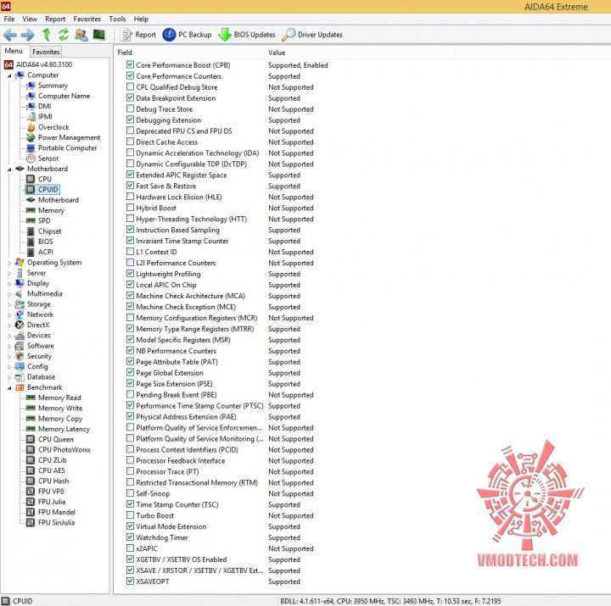
Task: Select the SPD memory icon in the tree
Action: click(31, 220)
